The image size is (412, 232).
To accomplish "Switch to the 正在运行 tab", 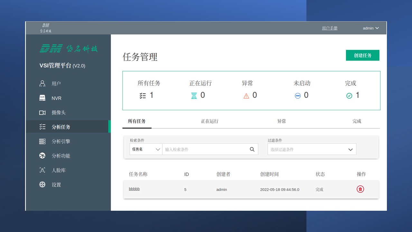I will click(x=210, y=121).
